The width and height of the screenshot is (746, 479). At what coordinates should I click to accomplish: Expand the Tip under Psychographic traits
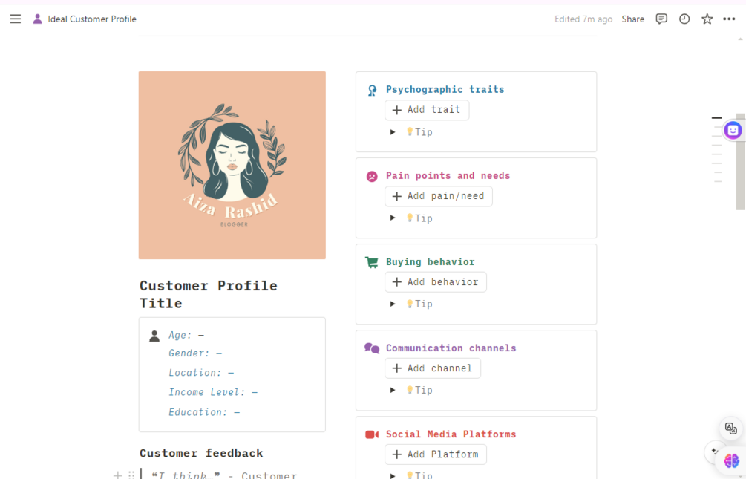click(x=393, y=132)
